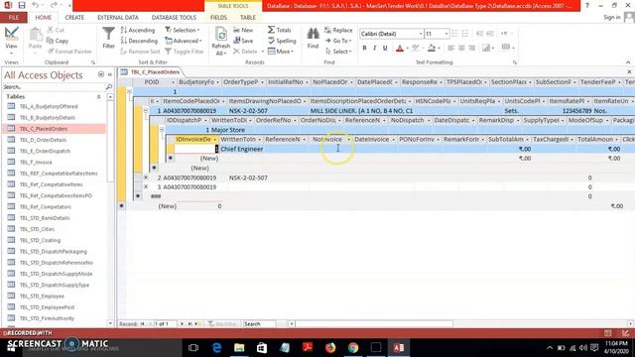This screenshot has width=635, height=357.
Task: Open TBL_STD_BankDetails table
Action: pyautogui.click(x=45, y=218)
